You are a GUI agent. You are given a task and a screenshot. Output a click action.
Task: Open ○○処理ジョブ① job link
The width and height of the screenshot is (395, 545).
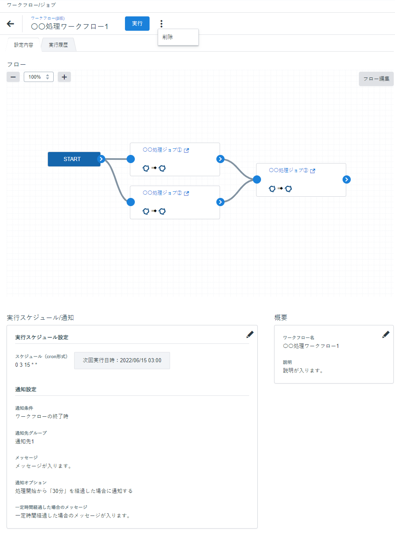pos(162,150)
